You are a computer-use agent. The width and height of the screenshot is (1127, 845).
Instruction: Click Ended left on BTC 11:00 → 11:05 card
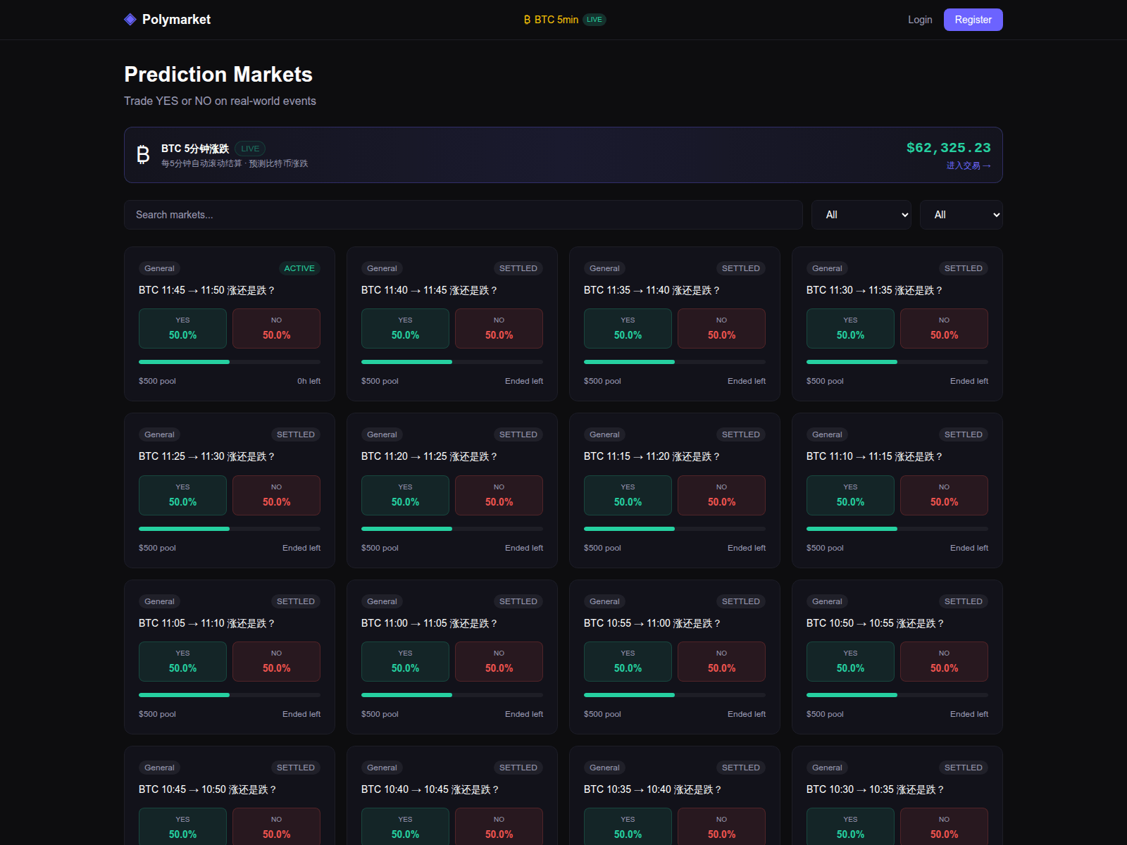click(524, 714)
